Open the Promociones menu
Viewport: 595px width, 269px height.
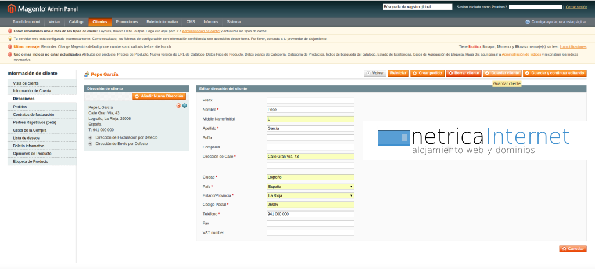pyautogui.click(x=127, y=22)
